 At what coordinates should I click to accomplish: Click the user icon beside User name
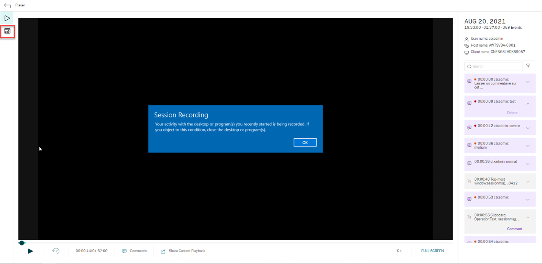pos(467,39)
